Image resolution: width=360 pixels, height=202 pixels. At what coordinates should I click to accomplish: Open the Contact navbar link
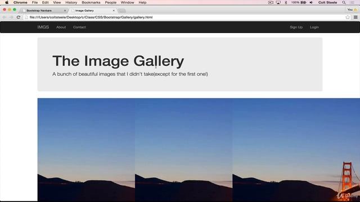pyautogui.click(x=79, y=27)
